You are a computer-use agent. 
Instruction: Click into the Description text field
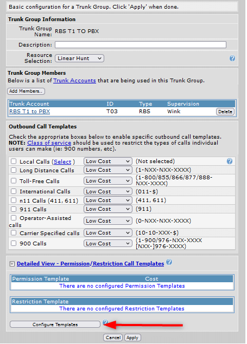coord(141,45)
